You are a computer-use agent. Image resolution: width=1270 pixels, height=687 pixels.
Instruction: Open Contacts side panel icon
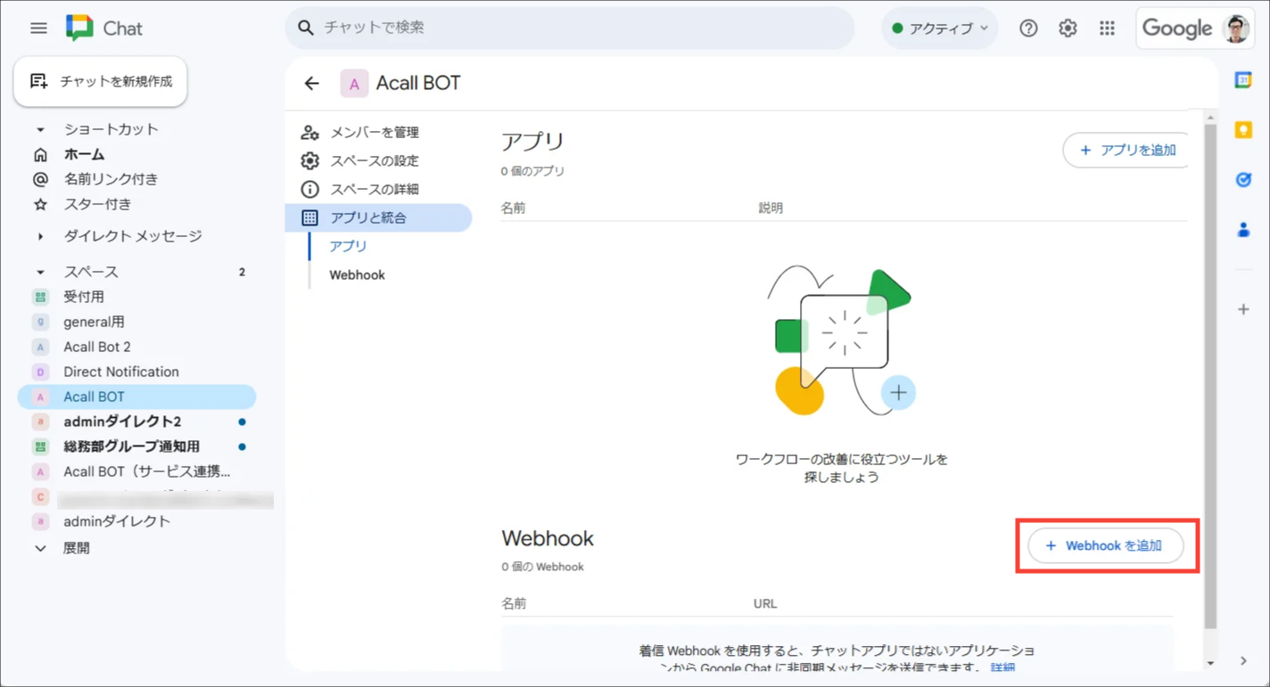tap(1243, 230)
